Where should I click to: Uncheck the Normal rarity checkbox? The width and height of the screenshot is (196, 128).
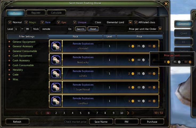click(x=10, y=22)
